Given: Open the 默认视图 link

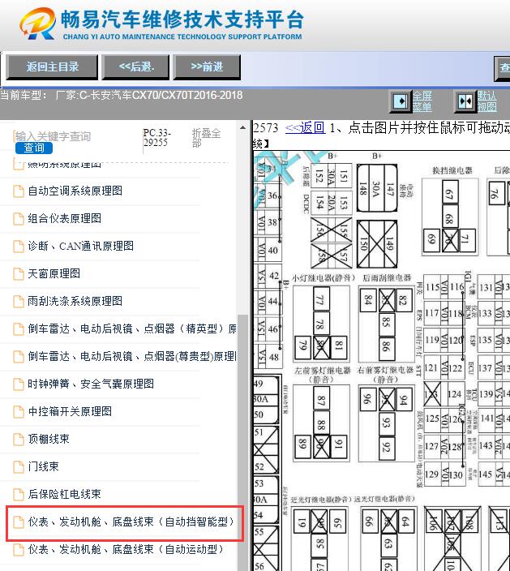Looking at the screenshot, I should click(487, 101).
